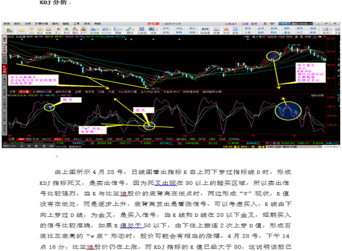Click the 开户 lock icon
Viewport: 342px width, 251px height.
click(83, 30)
